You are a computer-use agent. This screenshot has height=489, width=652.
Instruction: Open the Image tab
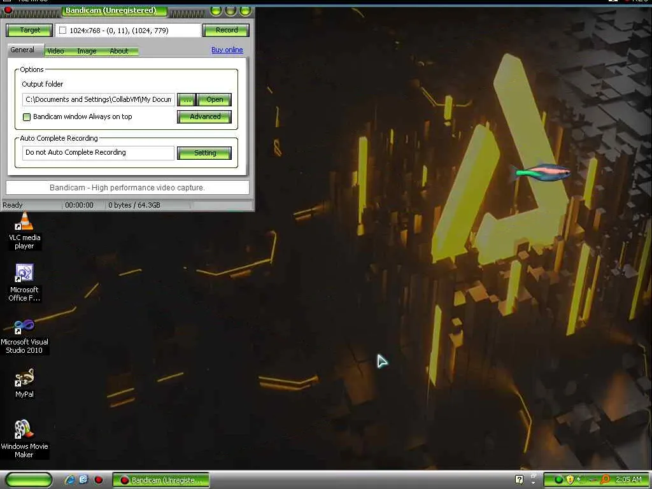[x=87, y=51]
